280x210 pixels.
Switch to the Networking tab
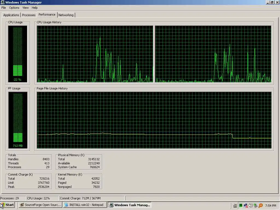66,15
